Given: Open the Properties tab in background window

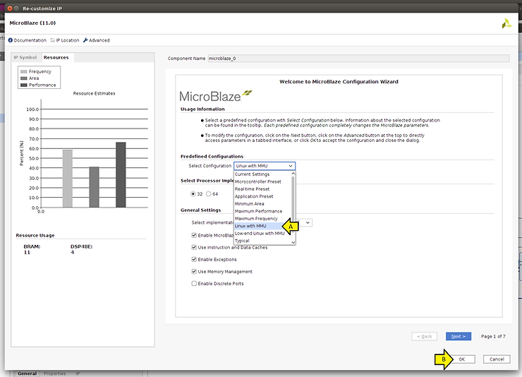Looking at the screenshot, I should [x=54, y=373].
